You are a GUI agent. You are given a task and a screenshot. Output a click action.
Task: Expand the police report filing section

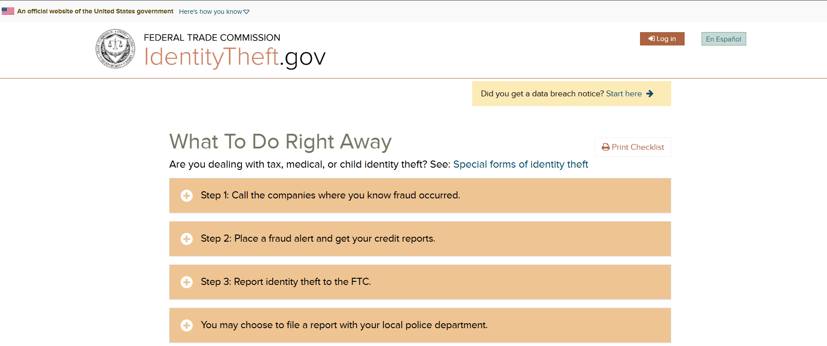pos(344,325)
